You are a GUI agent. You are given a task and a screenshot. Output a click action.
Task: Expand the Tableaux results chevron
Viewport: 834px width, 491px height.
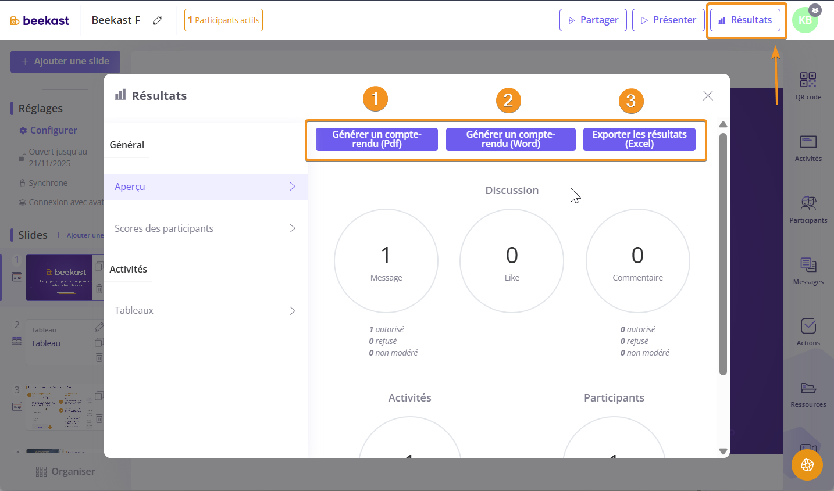292,311
